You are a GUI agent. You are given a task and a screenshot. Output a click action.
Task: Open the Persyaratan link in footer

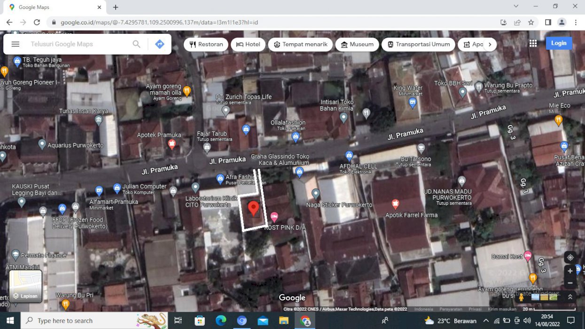451,309
